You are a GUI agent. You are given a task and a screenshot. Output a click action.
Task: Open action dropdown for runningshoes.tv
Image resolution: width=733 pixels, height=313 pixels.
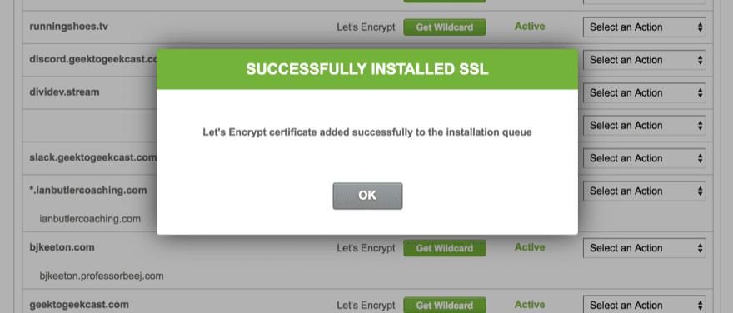pyautogui.click(x=644, y=27)
